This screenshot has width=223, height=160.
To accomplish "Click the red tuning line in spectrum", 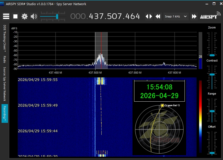I will pyautogui.click(x=101, y=50).
